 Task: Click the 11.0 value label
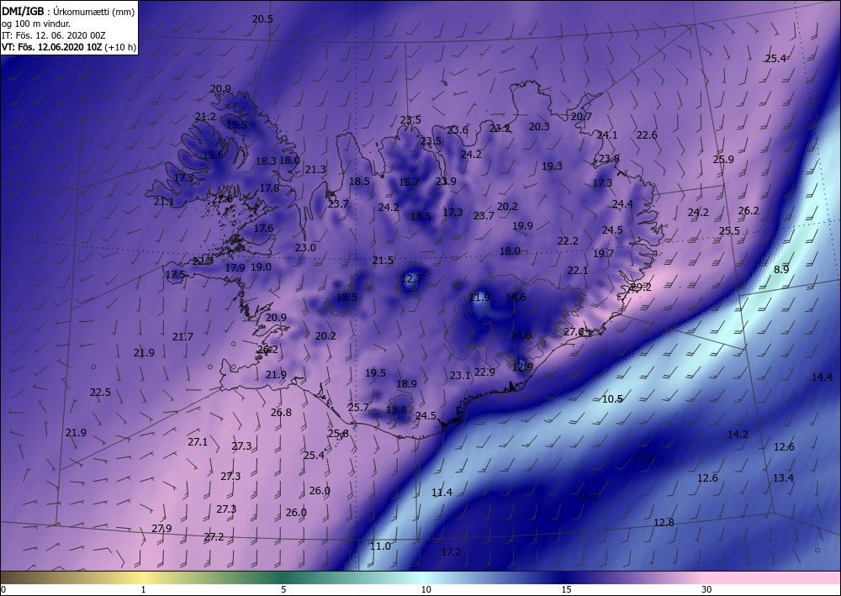coord(380,546)
